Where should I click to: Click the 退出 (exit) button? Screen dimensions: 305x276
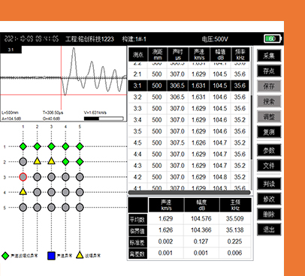point(269,229)
